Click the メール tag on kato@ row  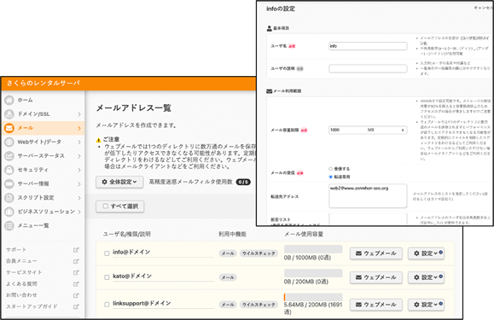pos(228,277)
